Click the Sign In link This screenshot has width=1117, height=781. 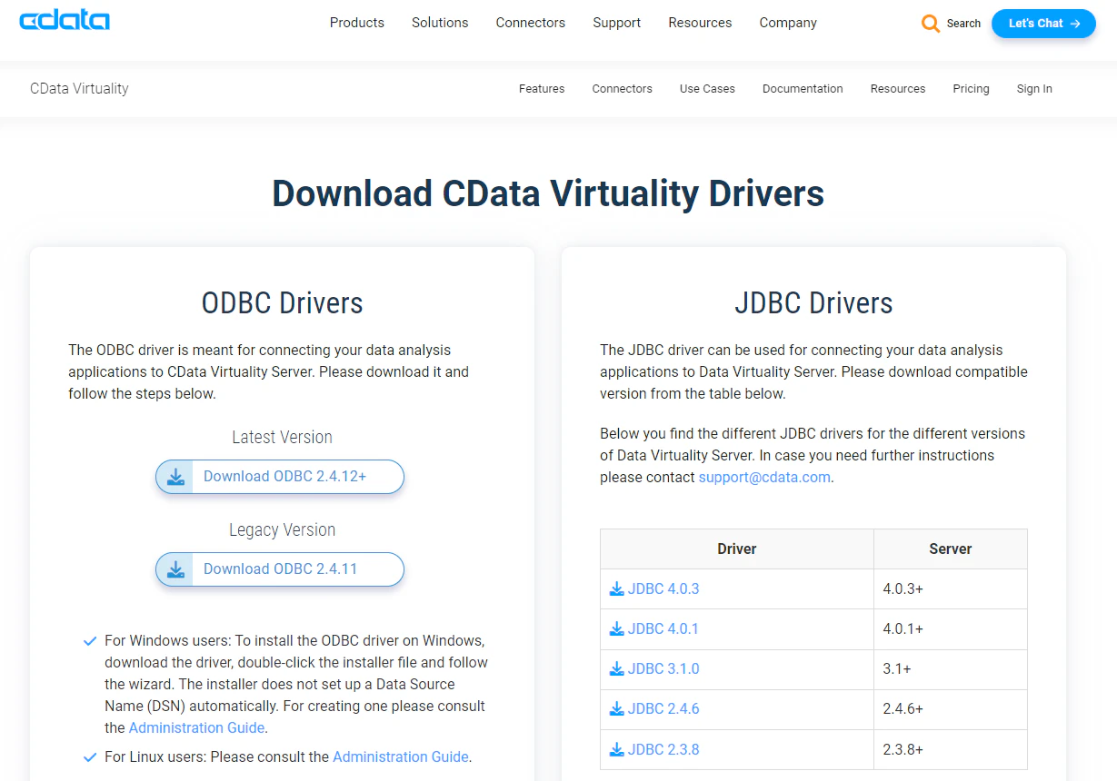pyautogui.click(x=1034, y=89)
